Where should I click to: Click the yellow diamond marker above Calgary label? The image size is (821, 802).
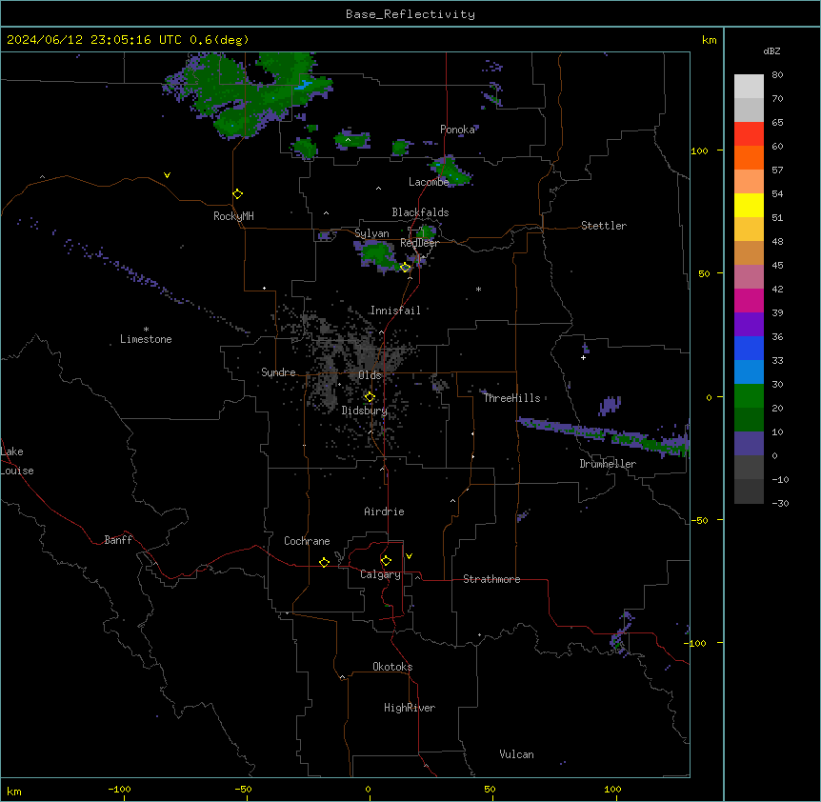click(386, 561)
